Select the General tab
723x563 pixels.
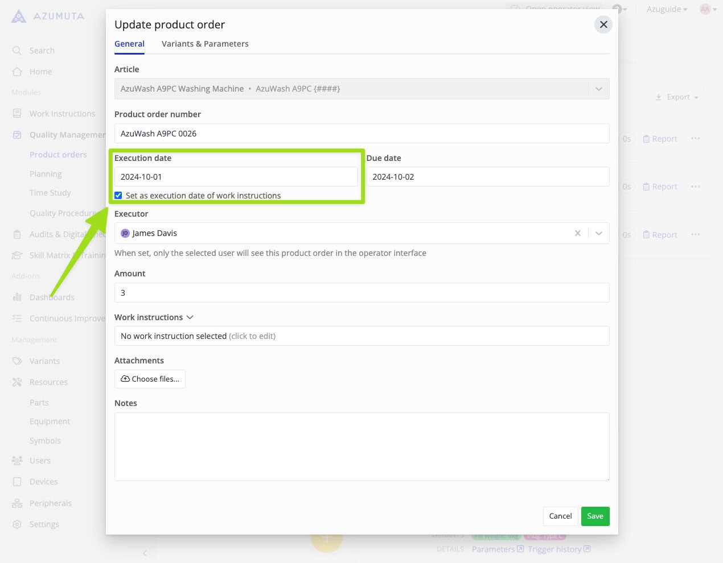pyautogui.click(x=129, y=43)
